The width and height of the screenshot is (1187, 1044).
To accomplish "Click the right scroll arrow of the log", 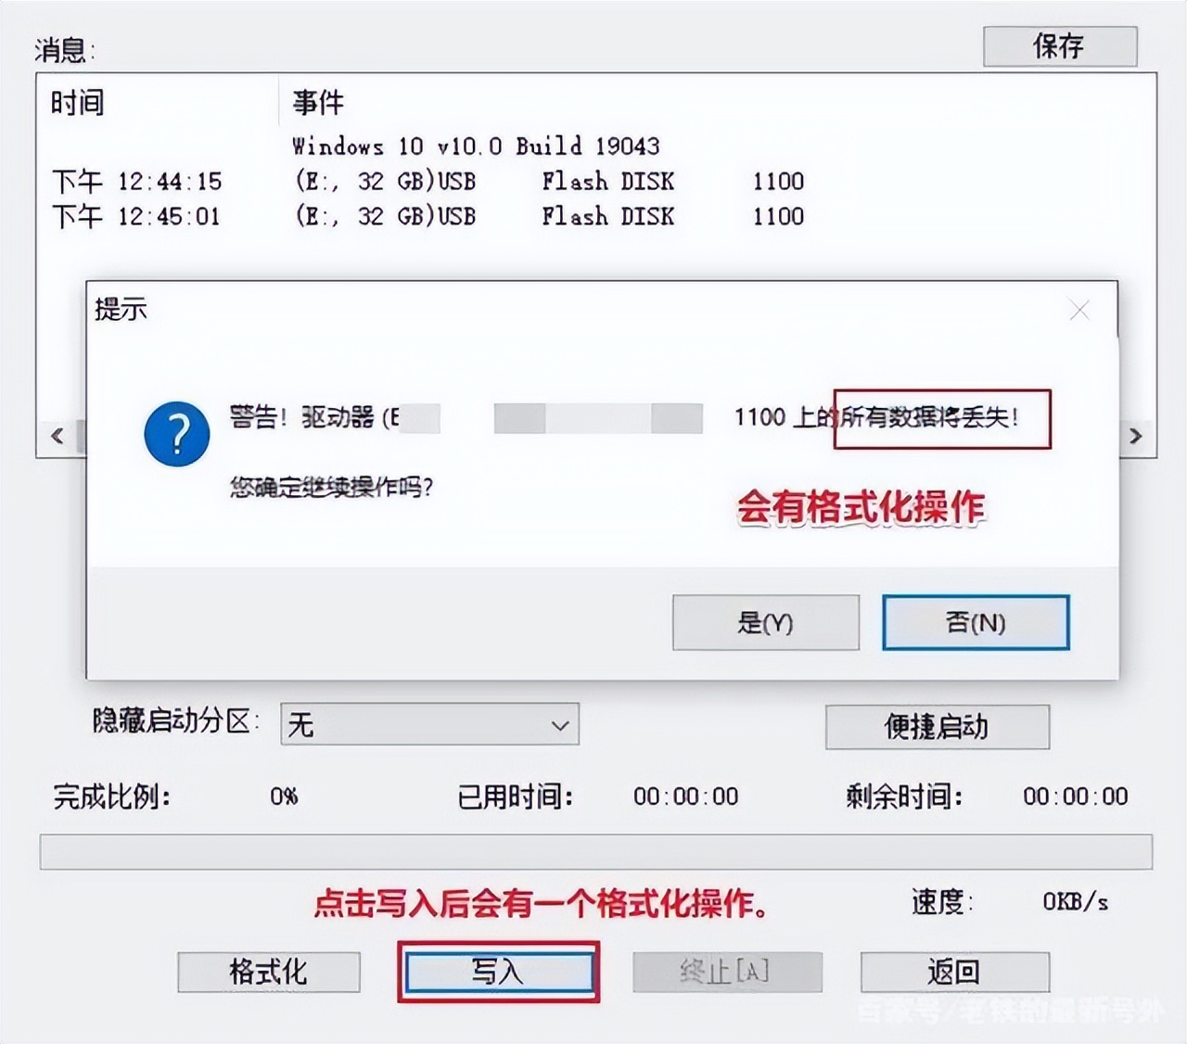I will click(x=1133, y=436).
